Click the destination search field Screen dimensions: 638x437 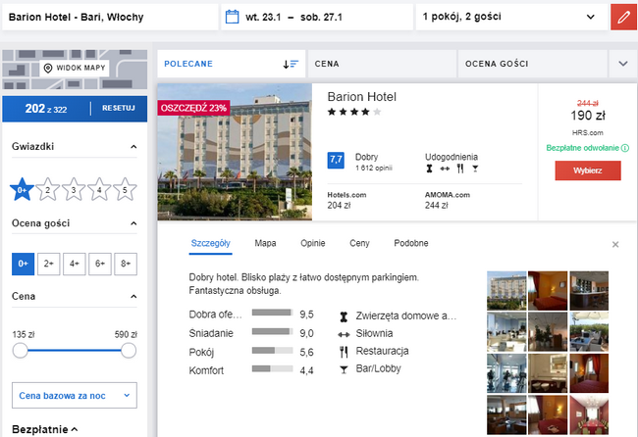pyautogui.click(x=110, y=17)
